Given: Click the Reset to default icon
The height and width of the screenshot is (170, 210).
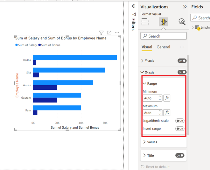Looking at the screenshot, I should (143, 166).
